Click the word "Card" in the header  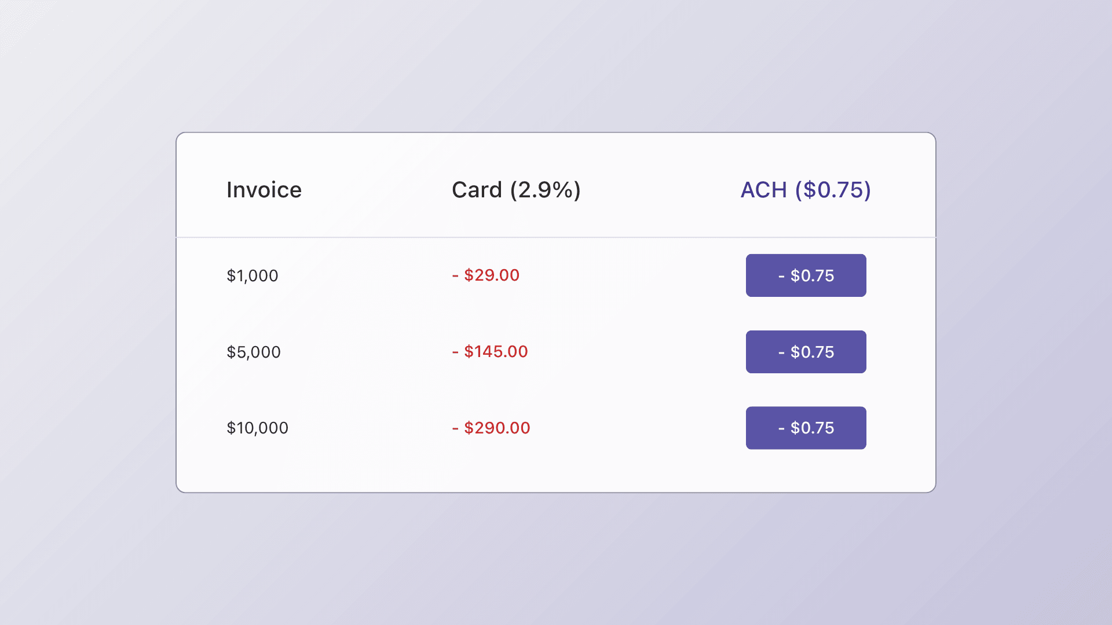477,190
